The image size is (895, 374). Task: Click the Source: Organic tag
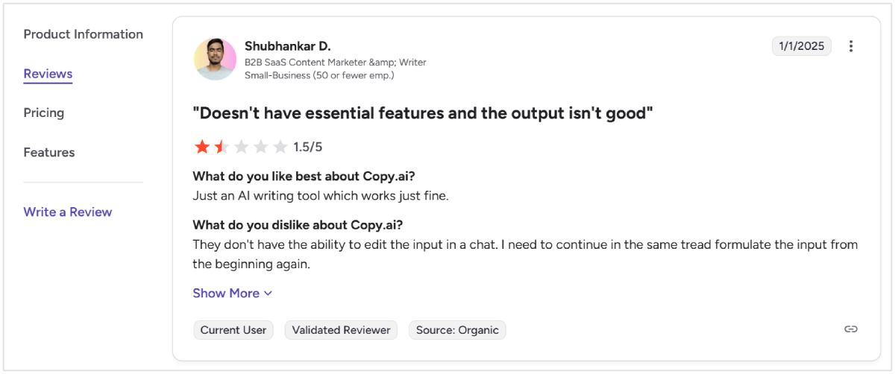pos(457,330)
